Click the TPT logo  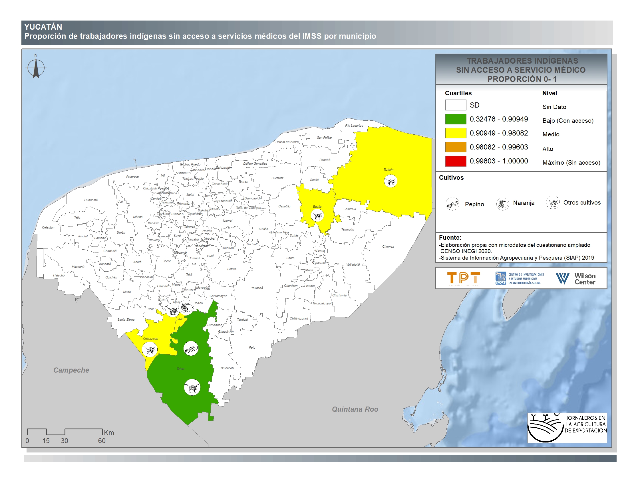pos(464,278)
